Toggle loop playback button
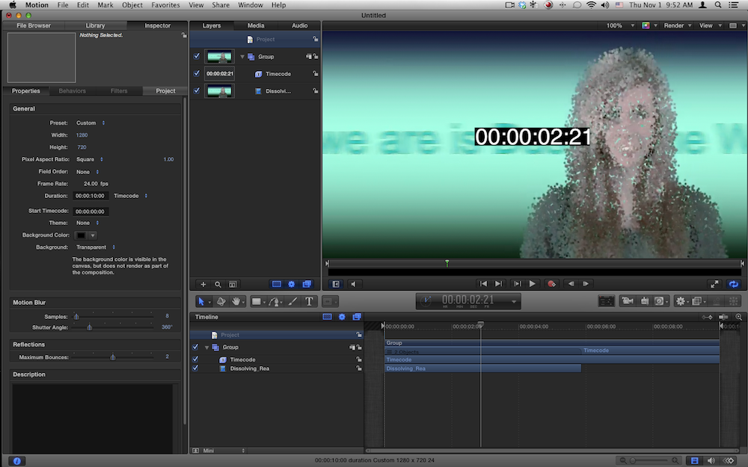Screen dimensions: 748x467 [x=734, y=284]
